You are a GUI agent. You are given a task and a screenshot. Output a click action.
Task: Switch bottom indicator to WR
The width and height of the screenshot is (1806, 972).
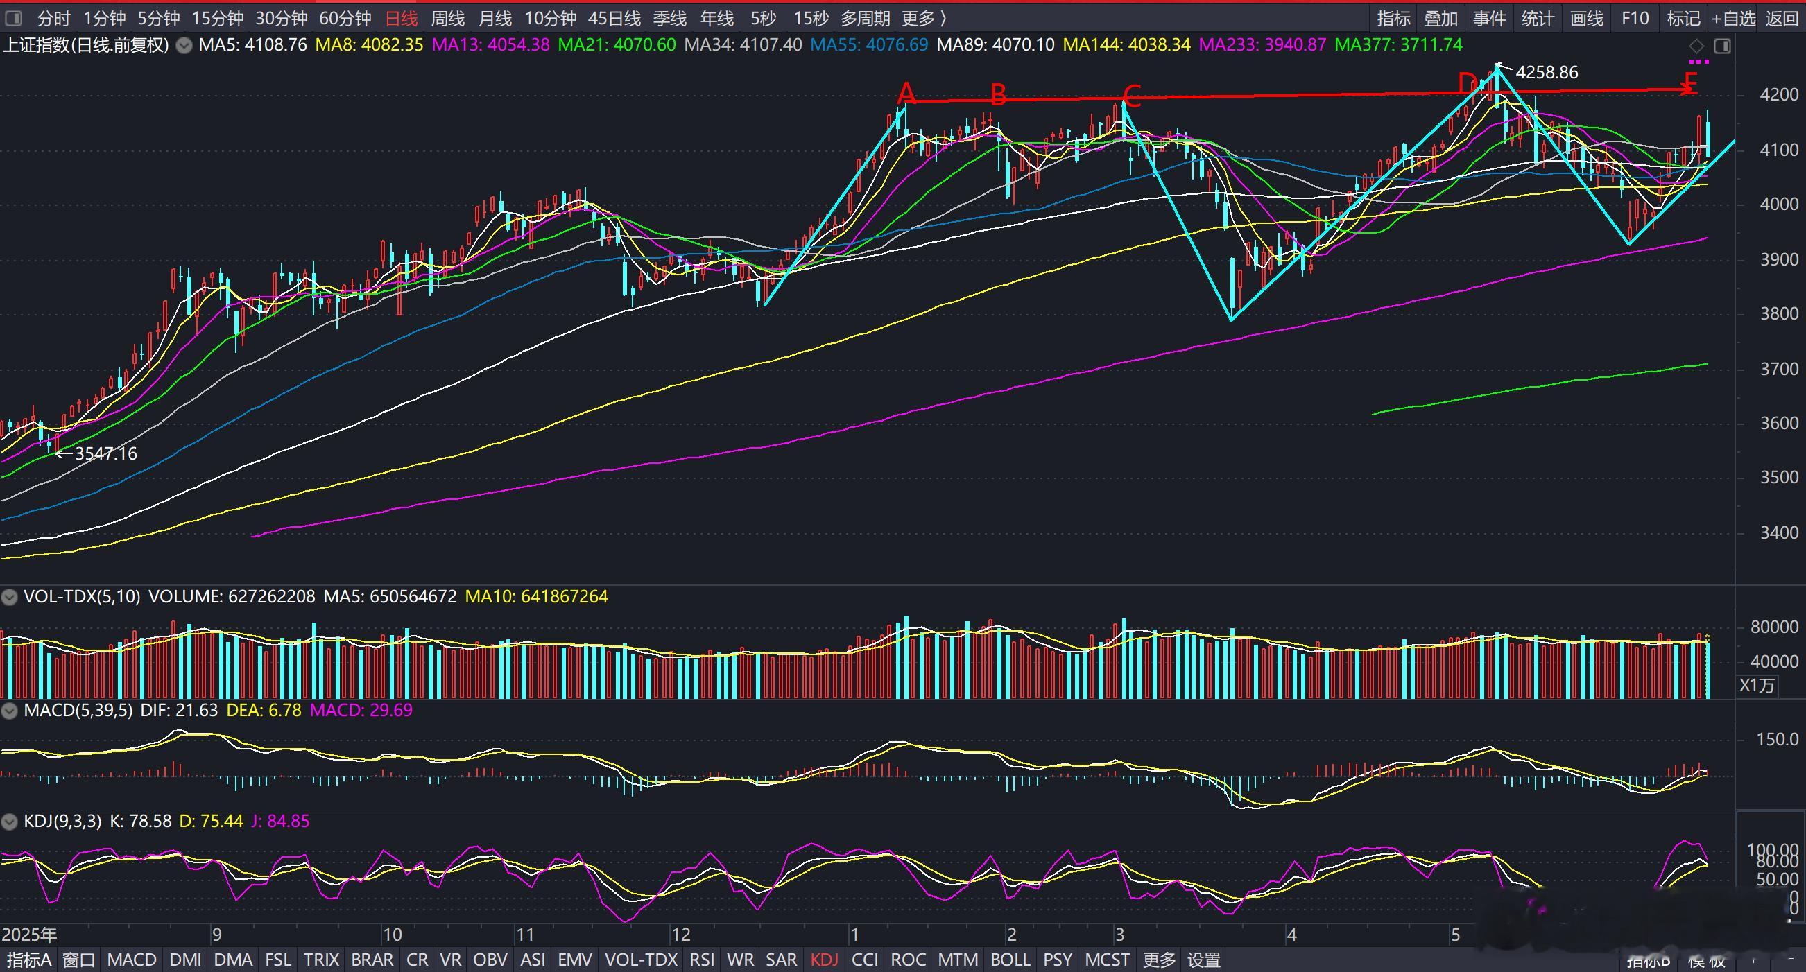(x=740, y=960)
